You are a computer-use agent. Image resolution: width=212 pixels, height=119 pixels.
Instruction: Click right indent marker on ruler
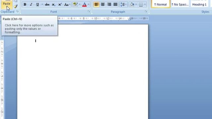[130, 19]
